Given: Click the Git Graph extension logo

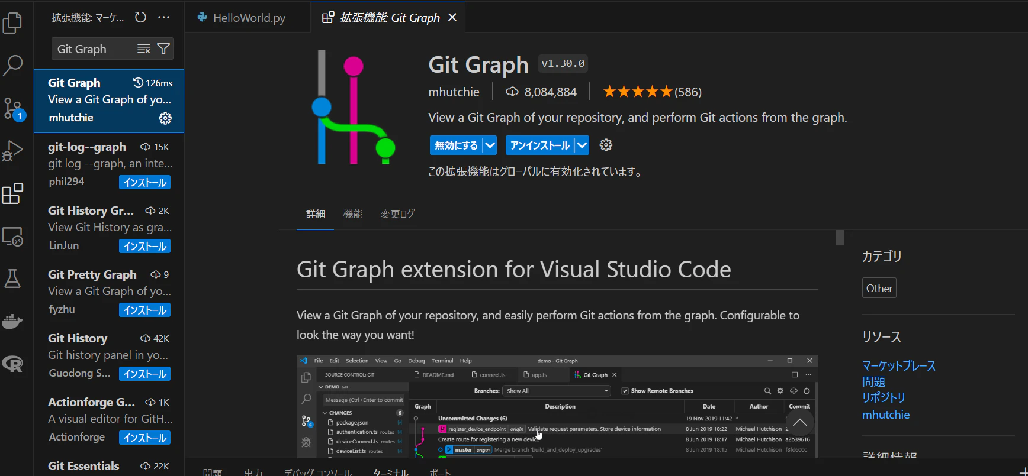Looking at the screenshot, I should click(354, 107).
